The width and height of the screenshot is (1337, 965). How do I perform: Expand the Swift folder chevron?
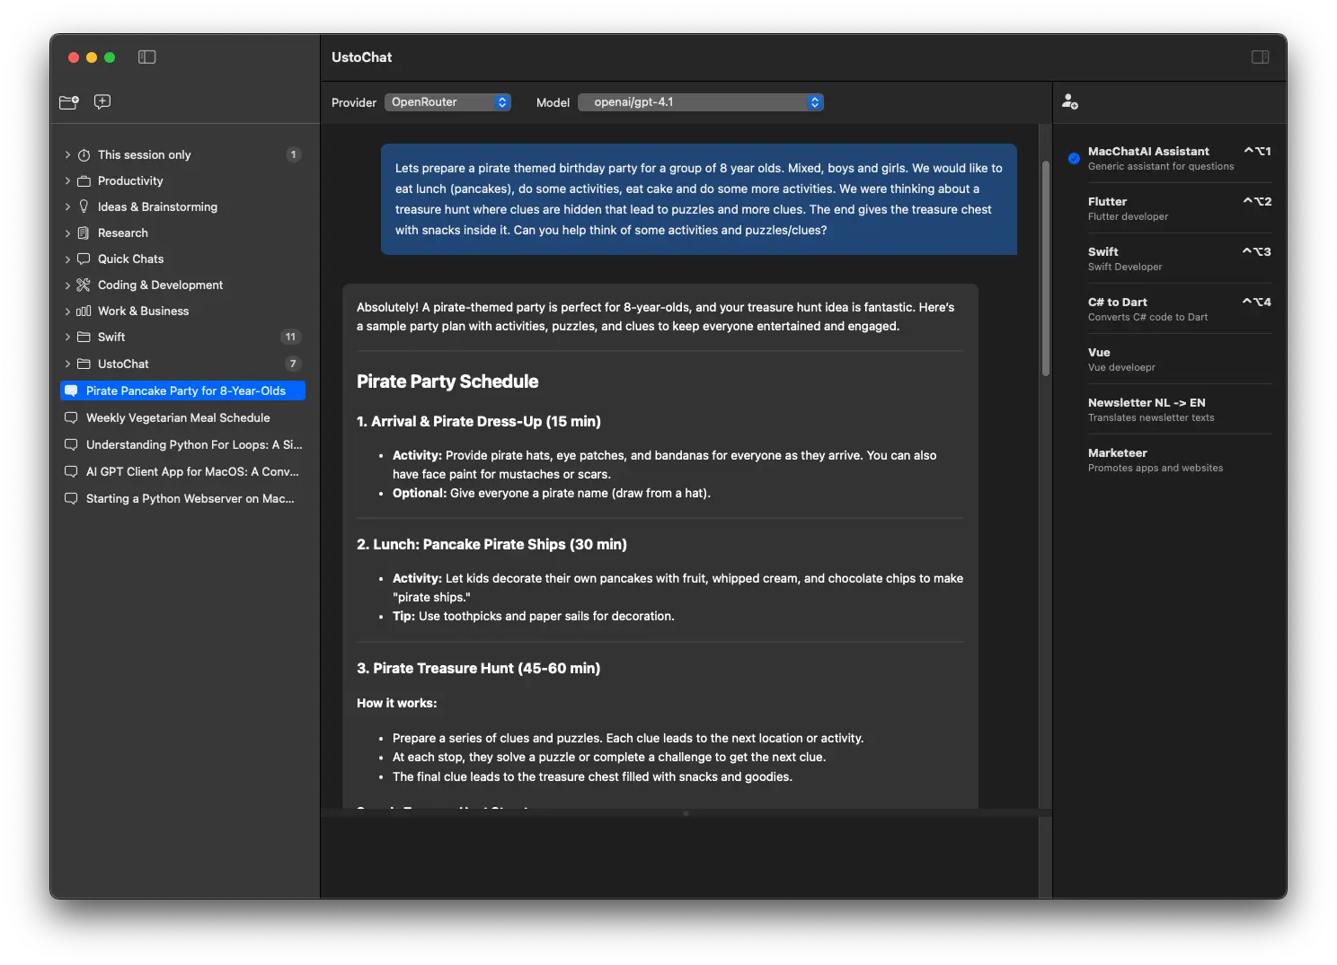[x=67, y=338]
